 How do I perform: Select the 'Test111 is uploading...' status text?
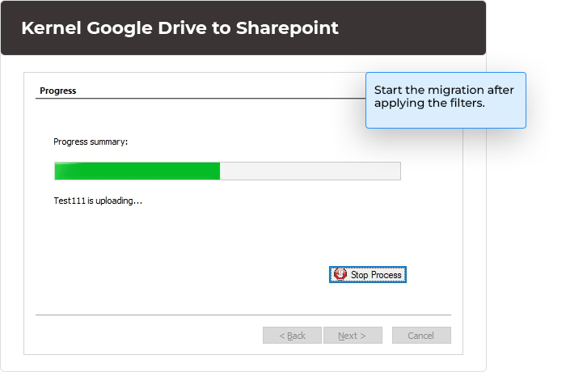pos(98,201)
